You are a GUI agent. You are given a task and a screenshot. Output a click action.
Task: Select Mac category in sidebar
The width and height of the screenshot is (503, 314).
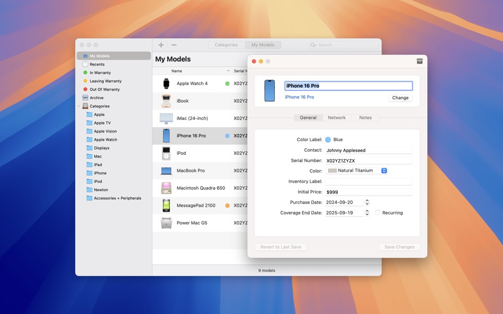coord(98,156)
